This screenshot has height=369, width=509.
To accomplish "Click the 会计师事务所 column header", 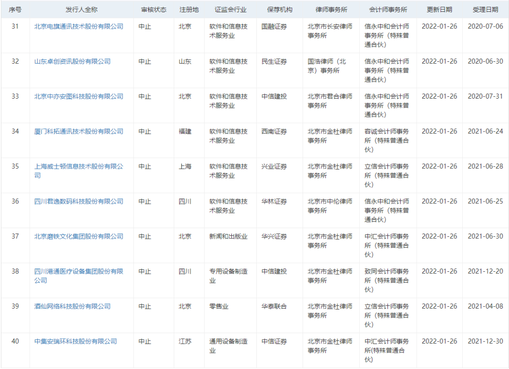I will pyautogui.click(x=388, y=10).
